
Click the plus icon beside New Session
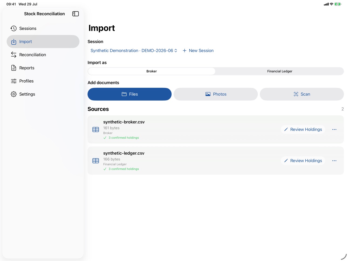[x=185, y=51]
